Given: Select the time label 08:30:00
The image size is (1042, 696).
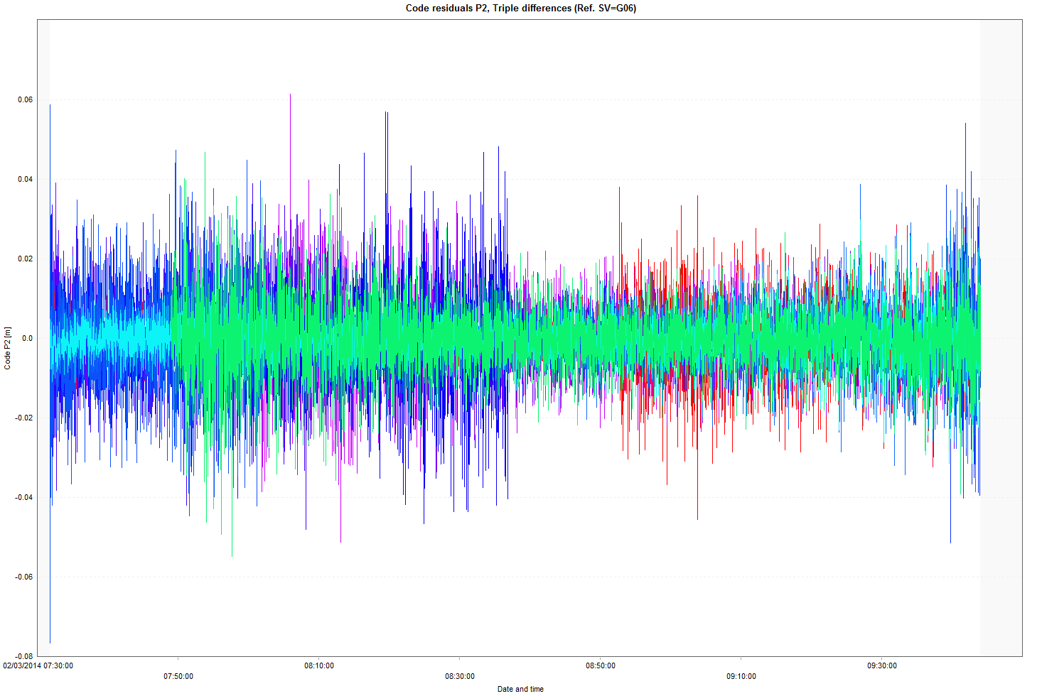Looking at the screenshot, I should click(460, 676).
